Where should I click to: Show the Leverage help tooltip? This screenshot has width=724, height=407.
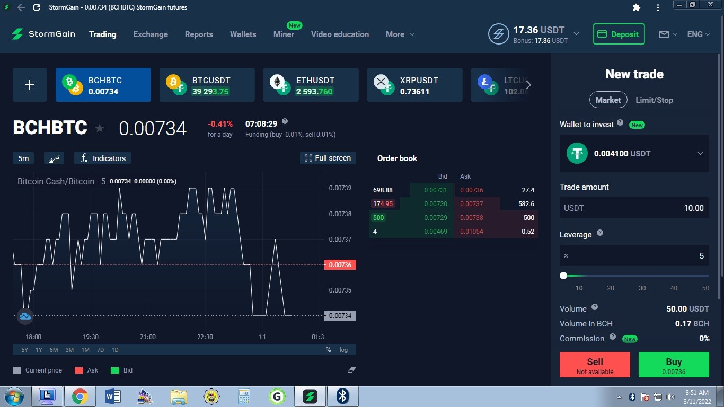[600, 233]
